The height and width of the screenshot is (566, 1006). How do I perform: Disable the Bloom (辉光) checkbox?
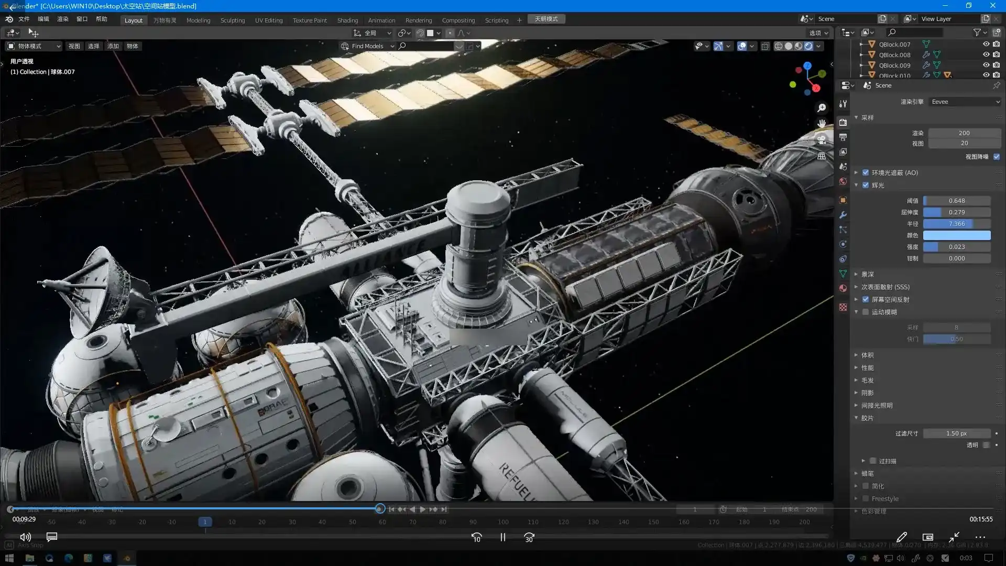(x=866, y=185)
